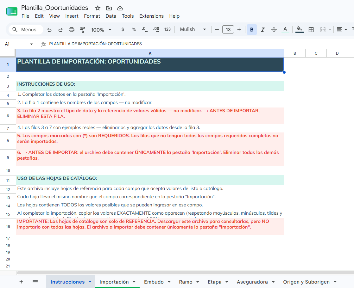This screenshot has width=354, height=288.
Task: Click the formula bar content
Action: [x=96, y=44]
